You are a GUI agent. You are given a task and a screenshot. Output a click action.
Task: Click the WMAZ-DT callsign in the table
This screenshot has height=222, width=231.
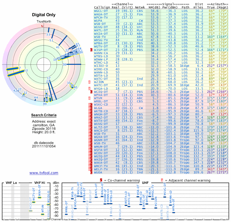[x=101, y=117]
